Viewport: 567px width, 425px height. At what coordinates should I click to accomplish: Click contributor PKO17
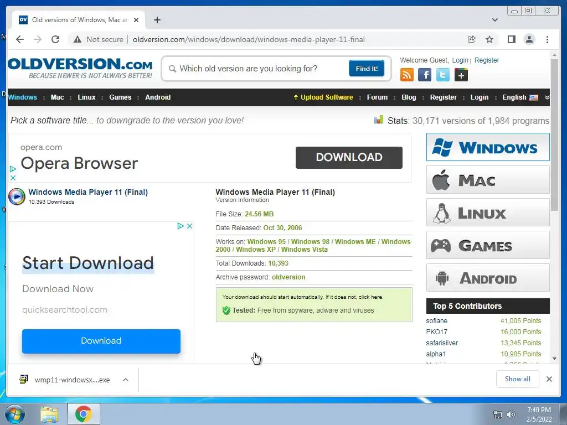click(436, 332)
